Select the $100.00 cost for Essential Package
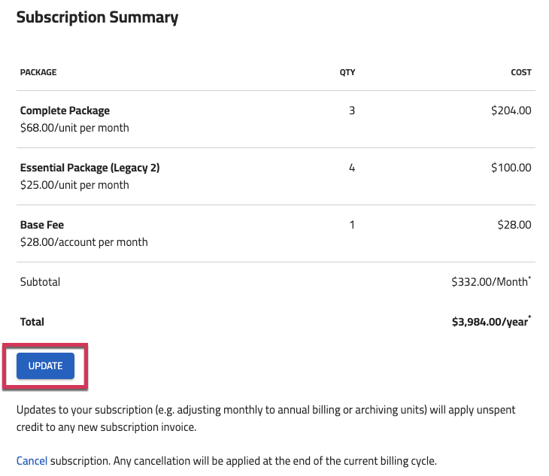Screen dimensions: 549x476 pos(511,168)
